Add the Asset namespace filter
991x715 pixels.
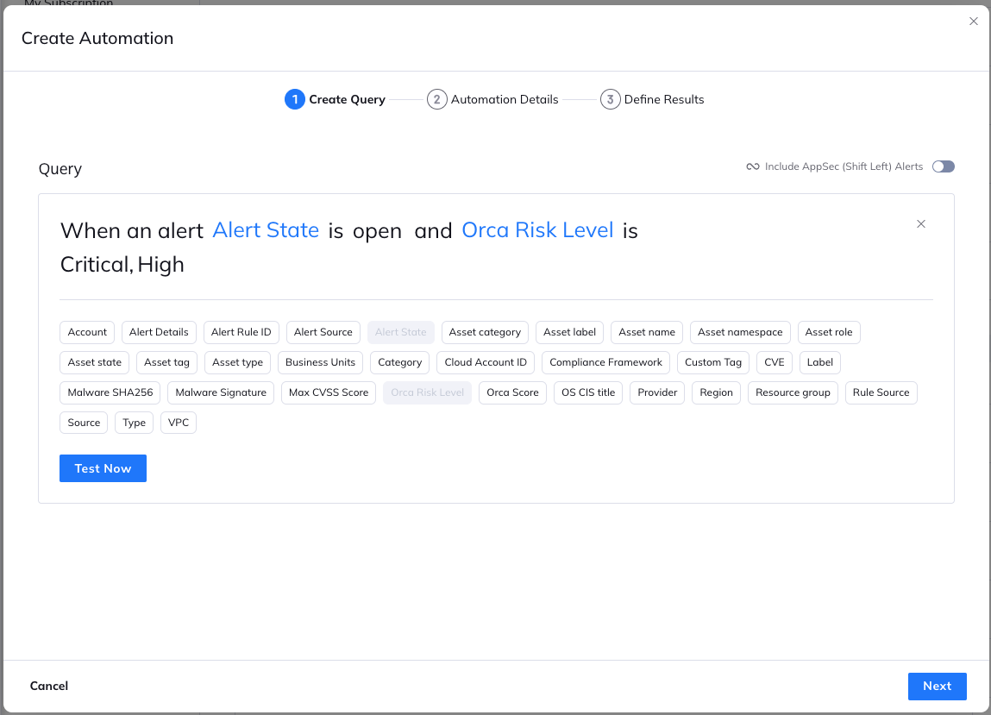[740, 332]
